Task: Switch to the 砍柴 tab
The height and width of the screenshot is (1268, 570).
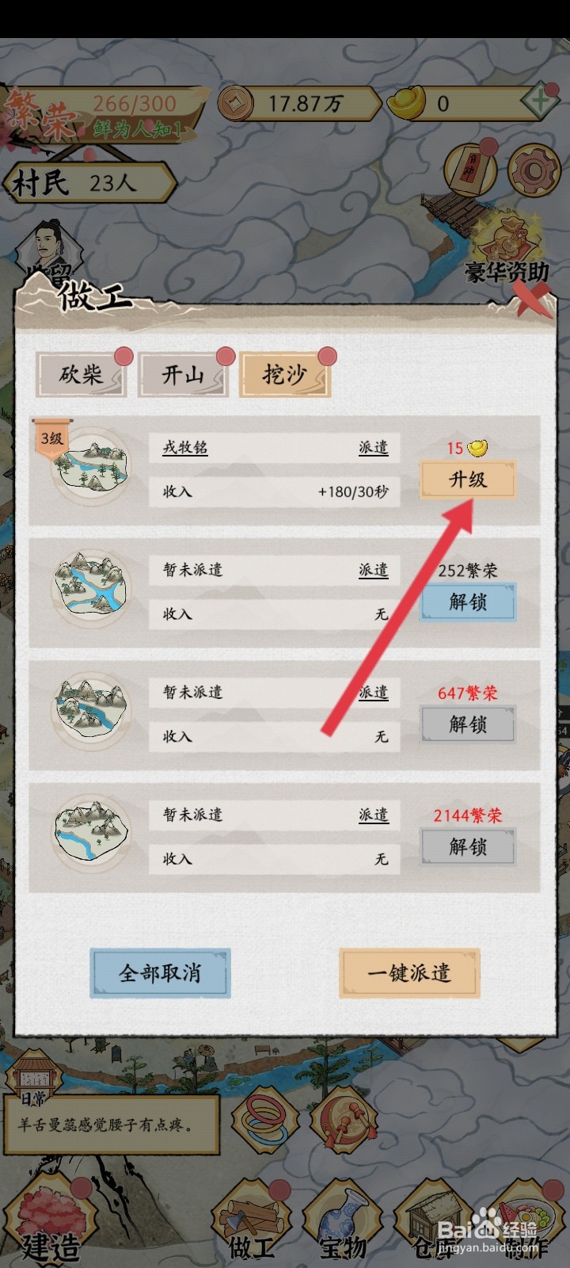Action: (x=81, y=374)
